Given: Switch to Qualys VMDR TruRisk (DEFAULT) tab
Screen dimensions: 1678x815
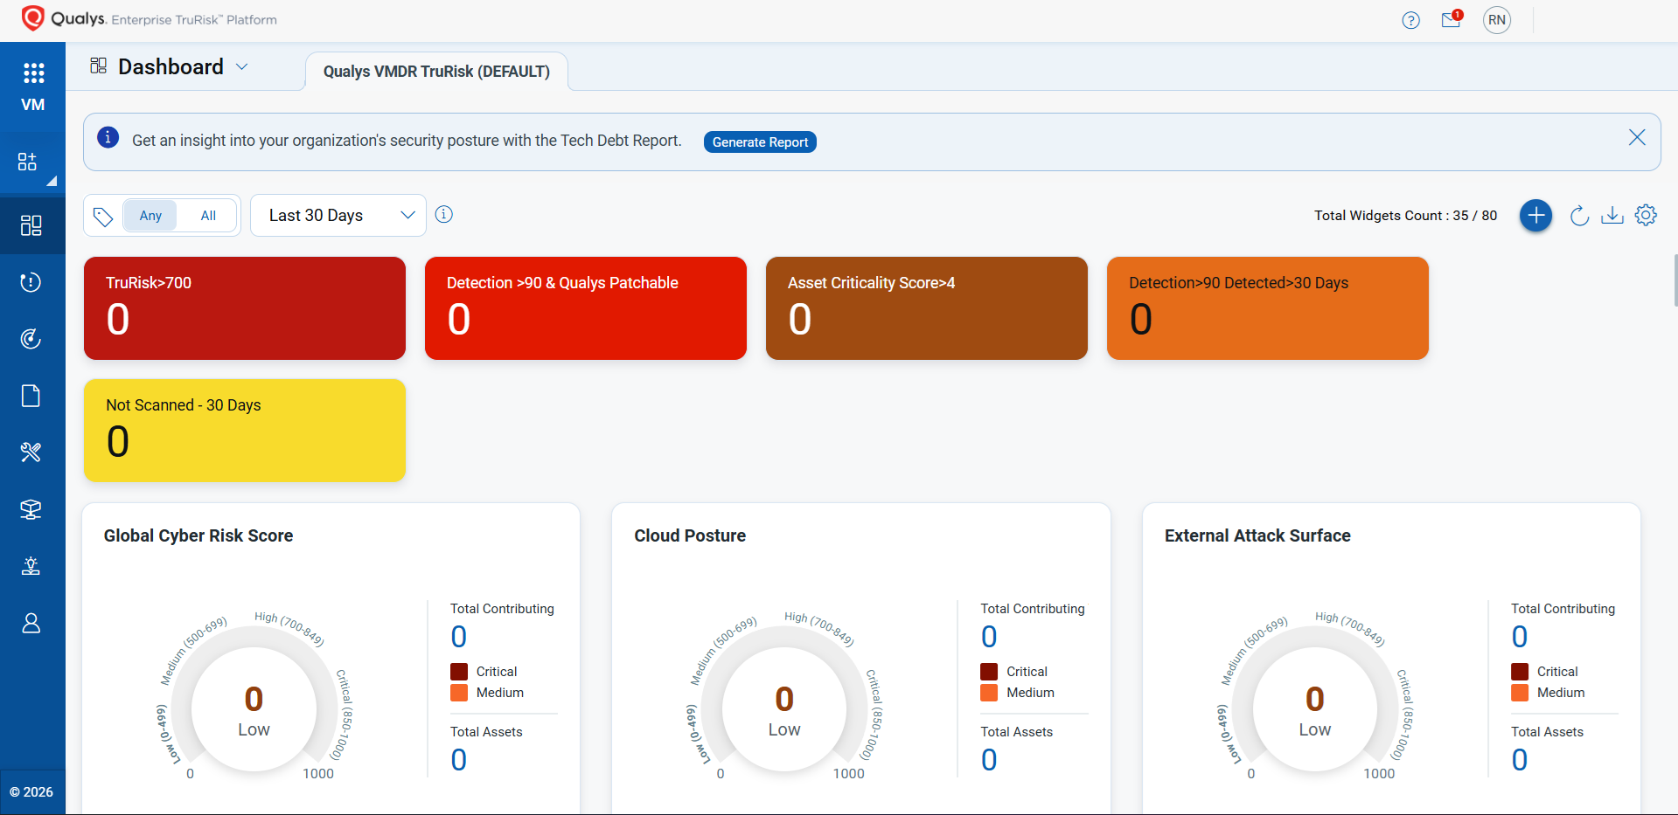Looking at the screenshot, I should point(436,72).
